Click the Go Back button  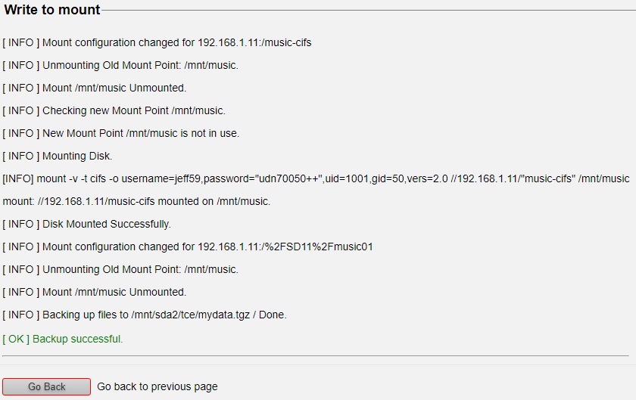click(46, 386)
